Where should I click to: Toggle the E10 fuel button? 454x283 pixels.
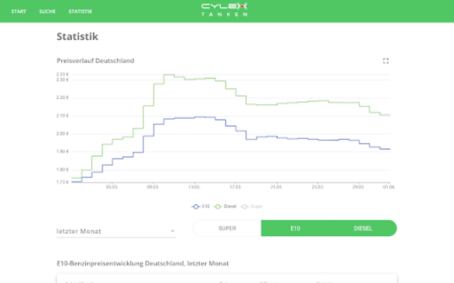tap(295, 229)
